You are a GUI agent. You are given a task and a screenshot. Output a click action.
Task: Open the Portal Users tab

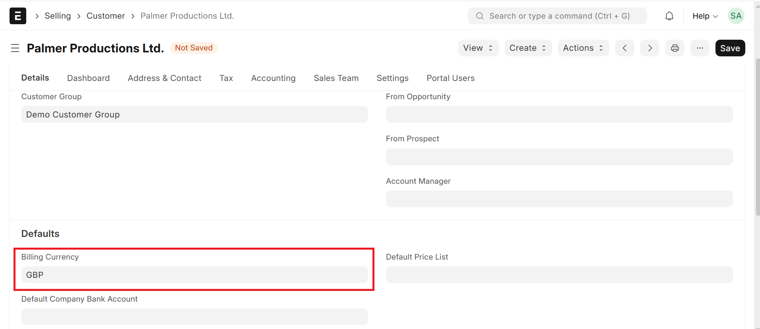pyautogui.click(x=450, y=78)
